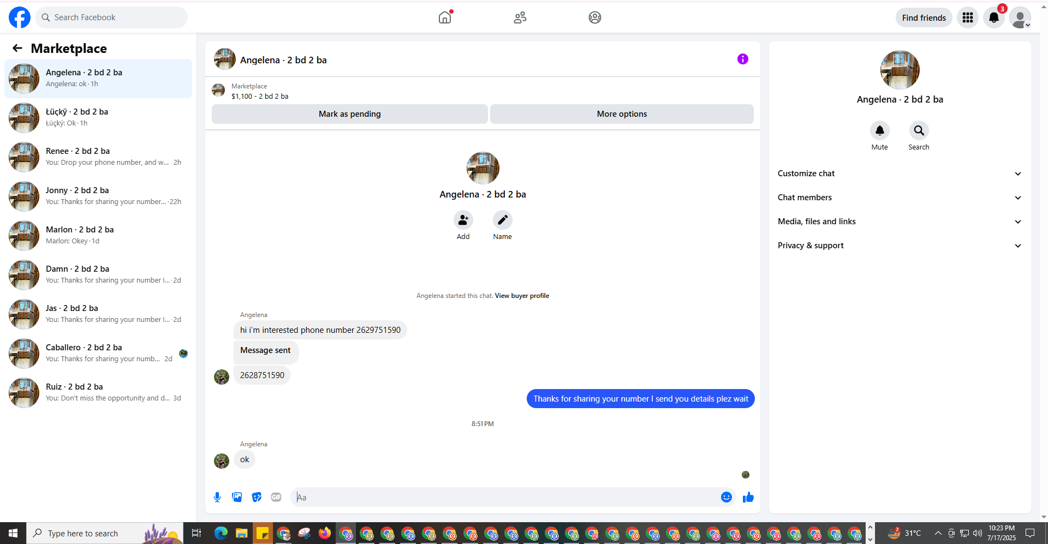
Task: Open the Groups icon in top navigation
Action: tap(595, 17)
